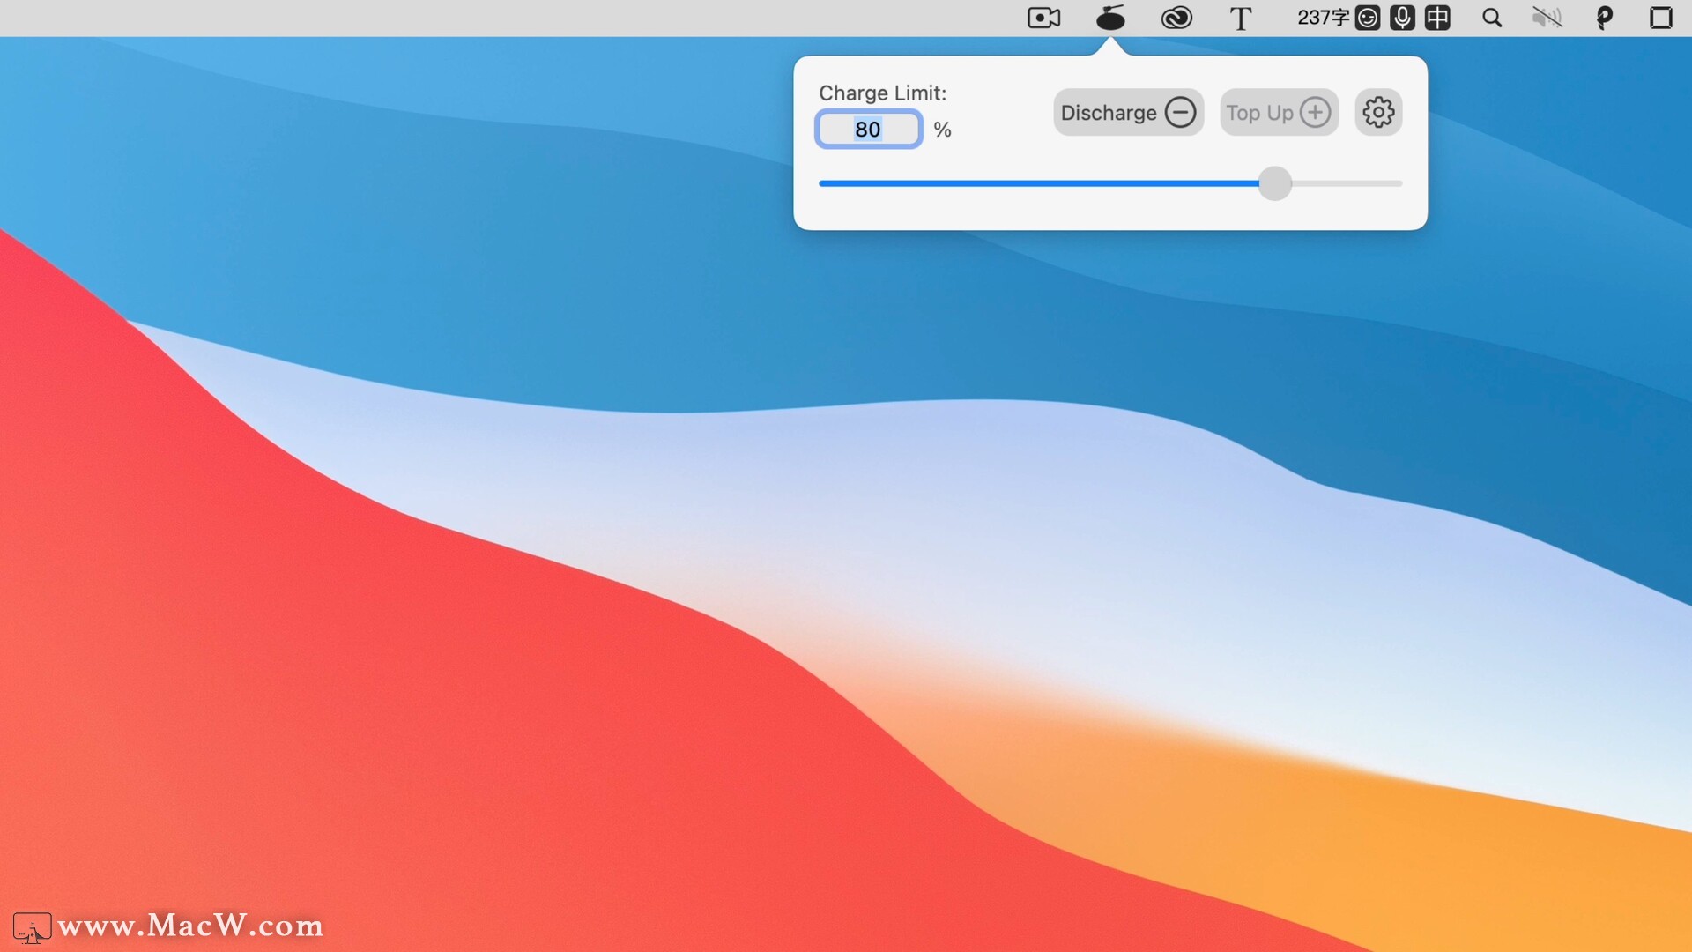
Task: Click the T text menu bar icon
Action: 1241,19
